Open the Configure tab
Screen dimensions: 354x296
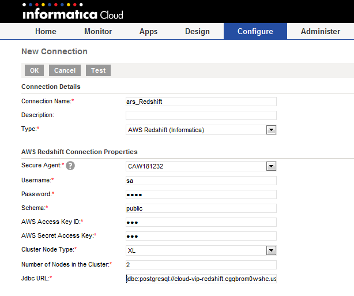255,31
